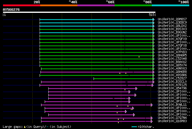
Task: Open the UniRef100_Q3EBC9 hit label
Action: tap(172, 23)
